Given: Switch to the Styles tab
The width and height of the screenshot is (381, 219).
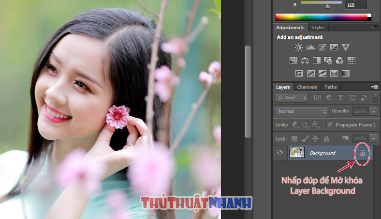Looking at the screenshot, I should (x=318, y=28).
